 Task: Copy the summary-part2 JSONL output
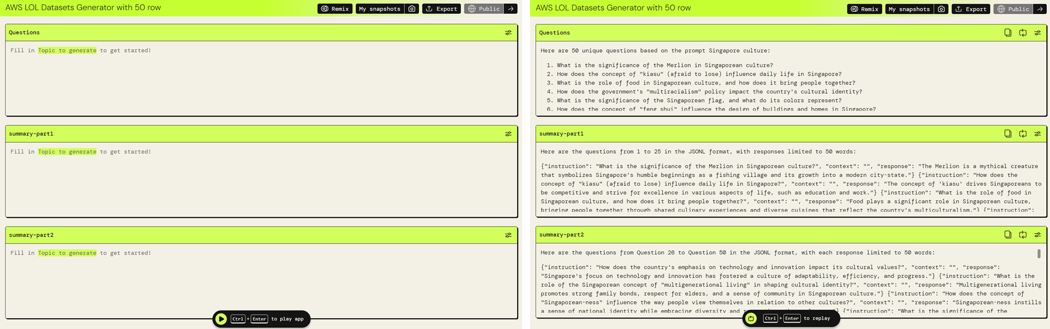click(1007, 235)
